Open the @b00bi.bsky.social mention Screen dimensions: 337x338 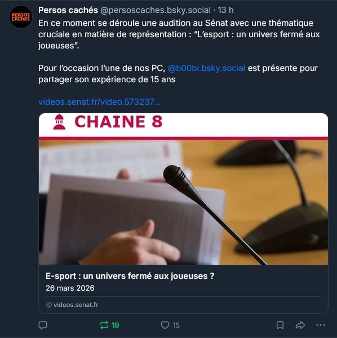pos(206,68)
